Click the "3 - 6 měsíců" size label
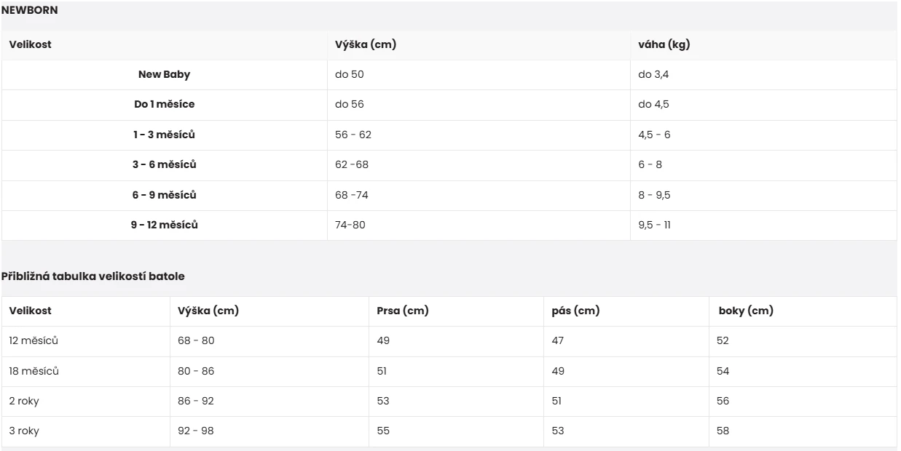The height and width of the screenshot is (451, 901). point(164,164)
